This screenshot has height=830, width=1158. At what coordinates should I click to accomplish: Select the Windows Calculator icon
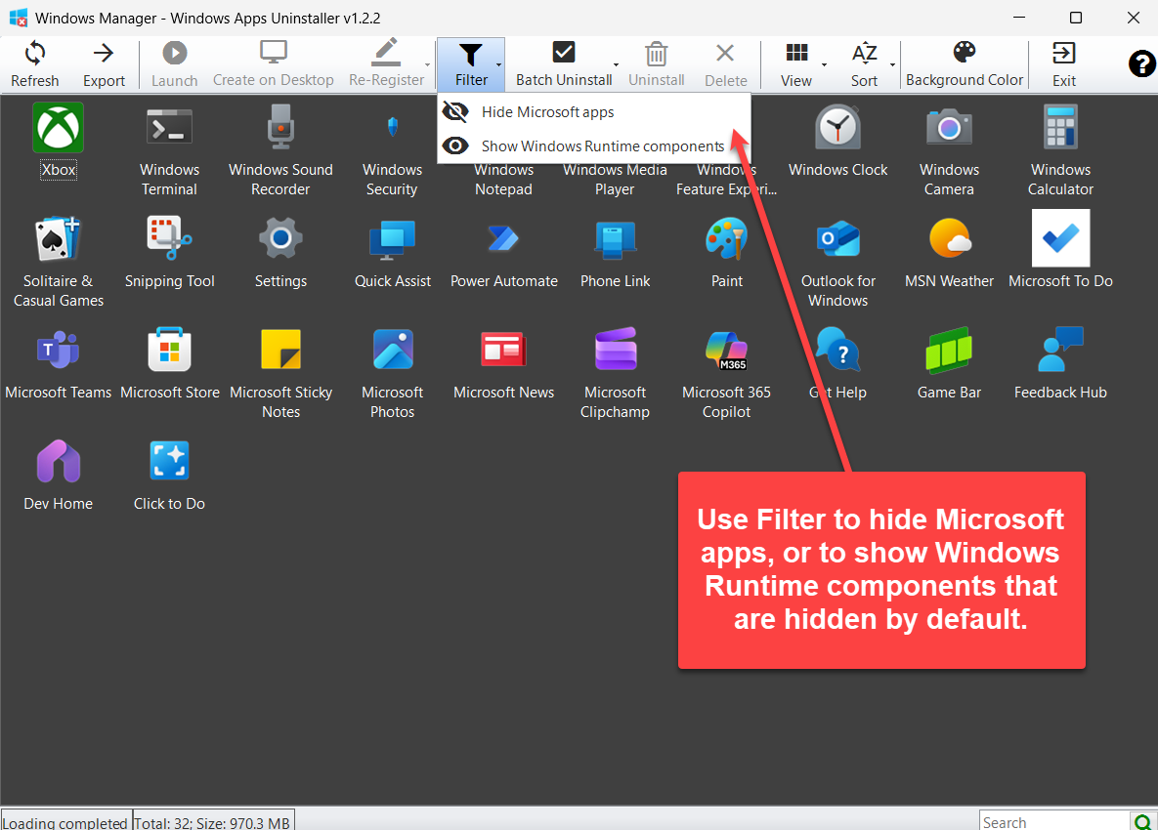point(1060,128)
